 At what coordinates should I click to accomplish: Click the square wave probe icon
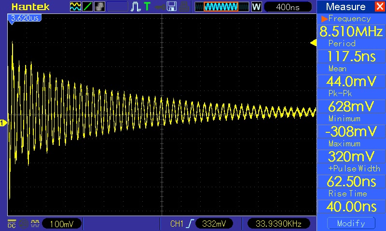(x=35, y=223)
